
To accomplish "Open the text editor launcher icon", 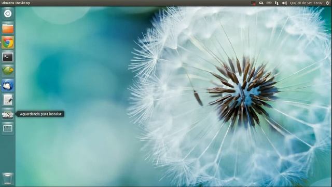I will (8, 100).
